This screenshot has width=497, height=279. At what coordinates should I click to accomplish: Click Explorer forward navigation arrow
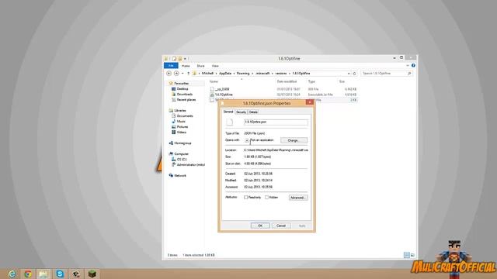[x=176, y=74]
